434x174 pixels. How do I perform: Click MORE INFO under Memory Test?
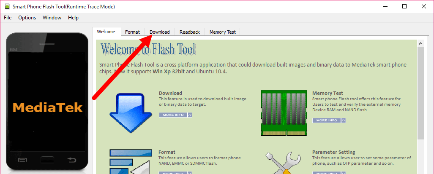point(329,120)
